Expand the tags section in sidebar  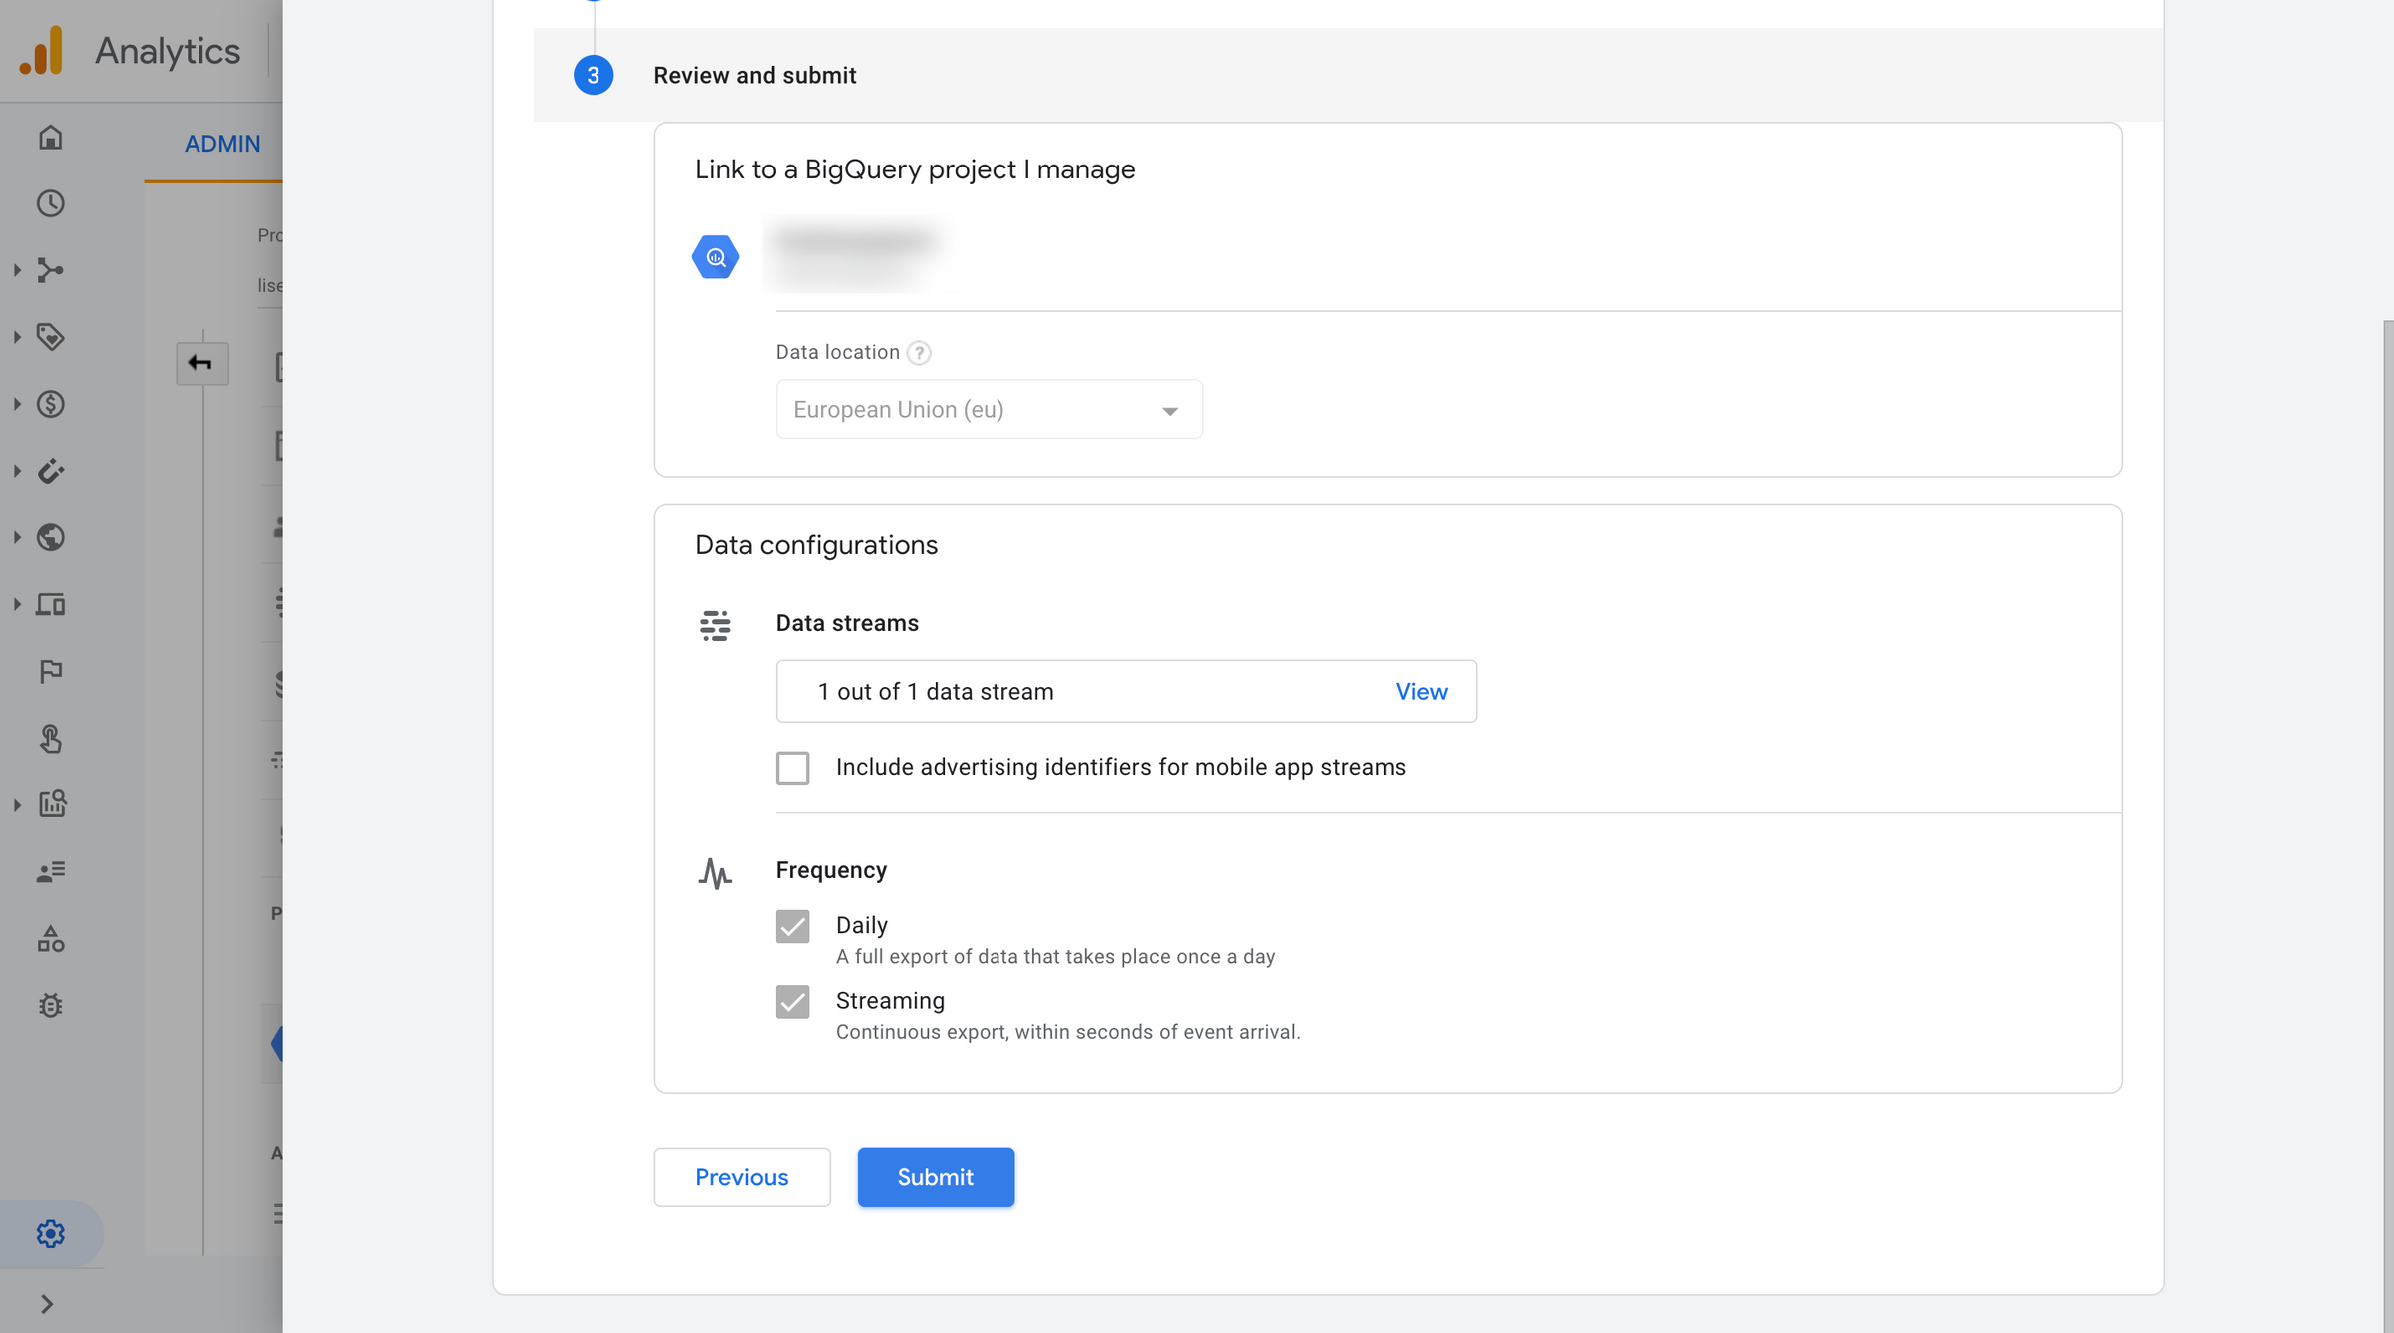[16, 337]
